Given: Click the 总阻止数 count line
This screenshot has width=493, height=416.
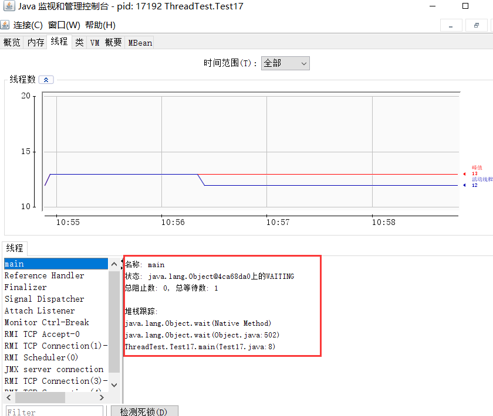Looking at the screenshot, I should [171, 288].
